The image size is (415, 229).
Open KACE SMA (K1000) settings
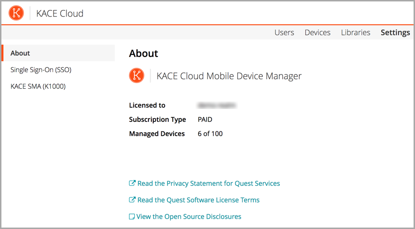tap(38, 86)
